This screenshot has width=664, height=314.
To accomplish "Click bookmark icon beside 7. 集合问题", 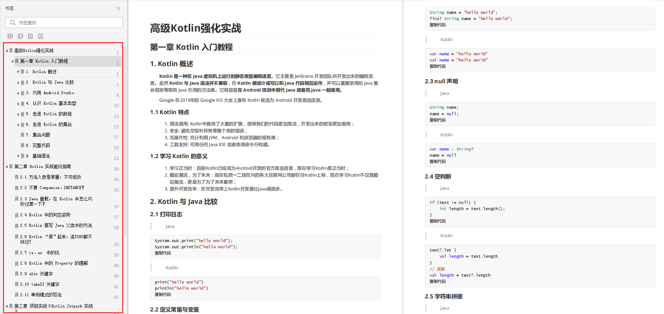I will pyautogui.click(x=23, y=135).
